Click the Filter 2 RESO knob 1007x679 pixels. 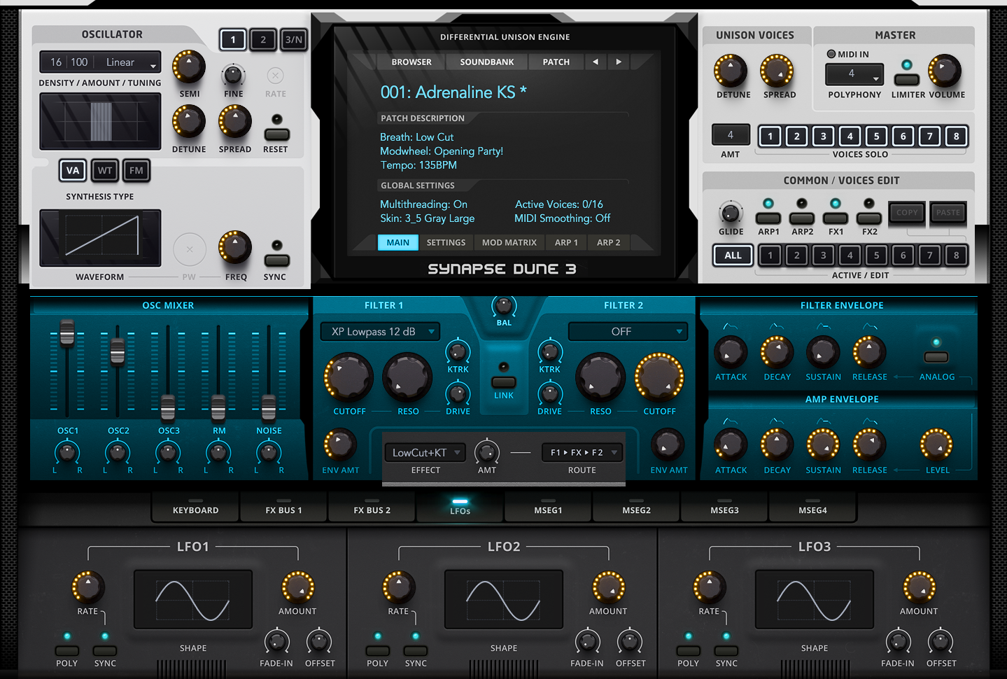click(x=600, y=378)
